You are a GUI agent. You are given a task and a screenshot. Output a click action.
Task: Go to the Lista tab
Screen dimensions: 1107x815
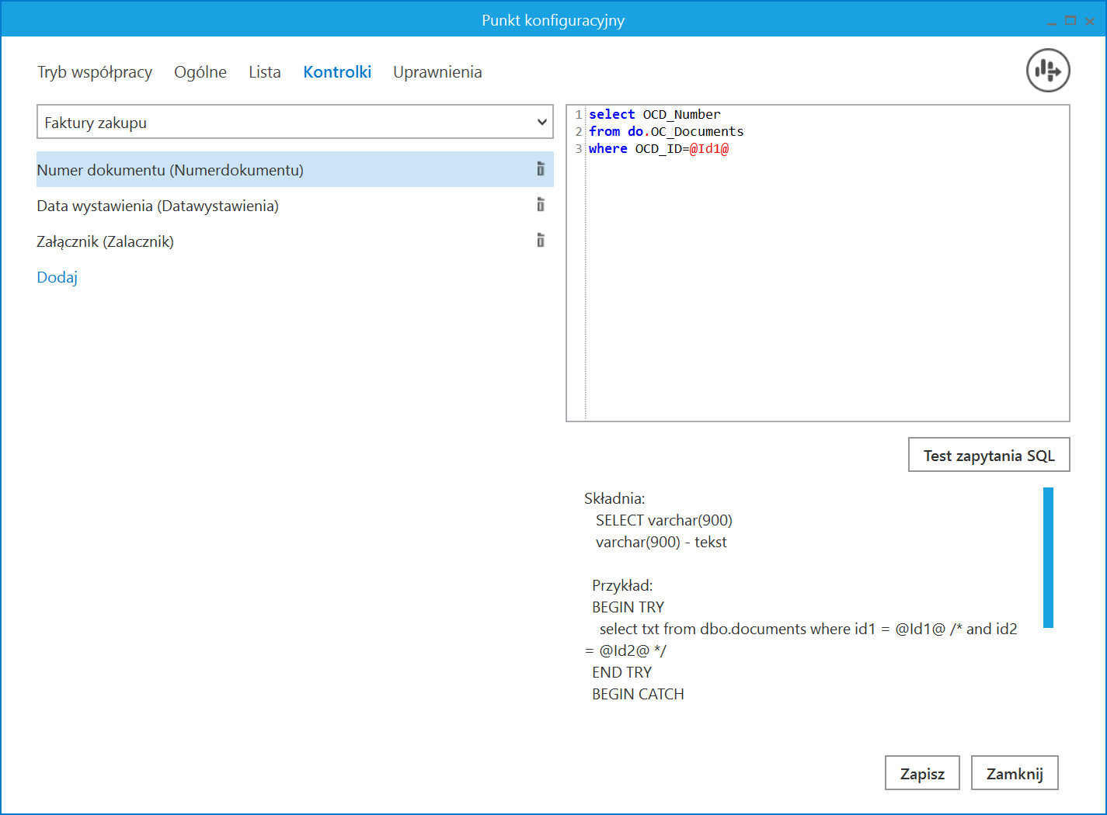pos(265,72)
